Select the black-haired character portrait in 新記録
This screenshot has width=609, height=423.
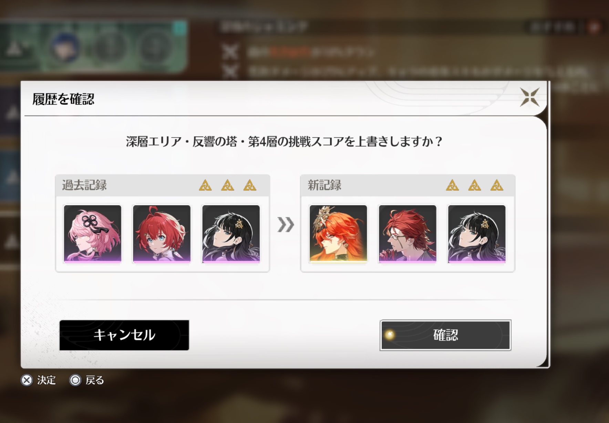[x=477, y=234]
